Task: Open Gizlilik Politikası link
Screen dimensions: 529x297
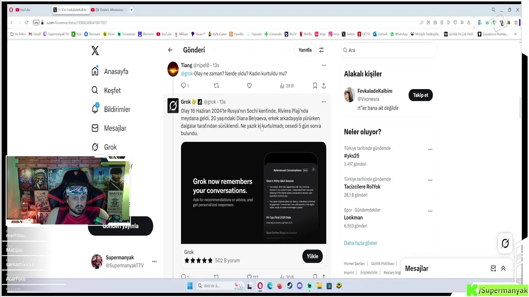Action: (383, 264)
